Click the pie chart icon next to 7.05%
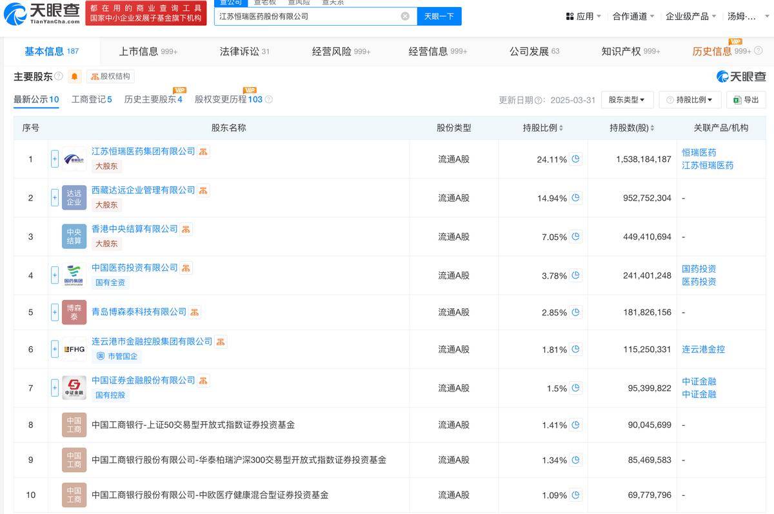 pyautogui.click(x=576, y=236)
